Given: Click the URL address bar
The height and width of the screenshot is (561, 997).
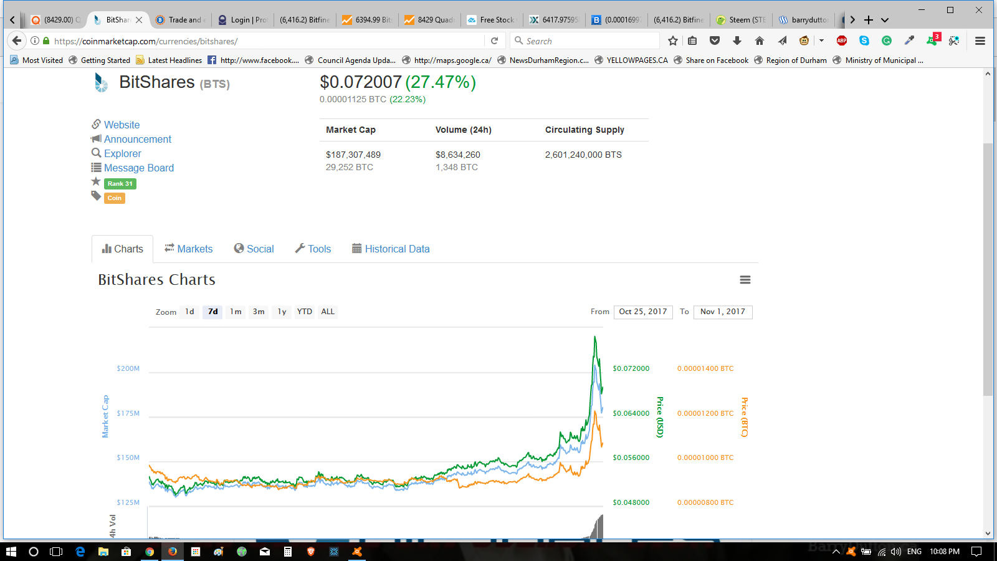Looking at the screenshot, I should coord(268,41).
